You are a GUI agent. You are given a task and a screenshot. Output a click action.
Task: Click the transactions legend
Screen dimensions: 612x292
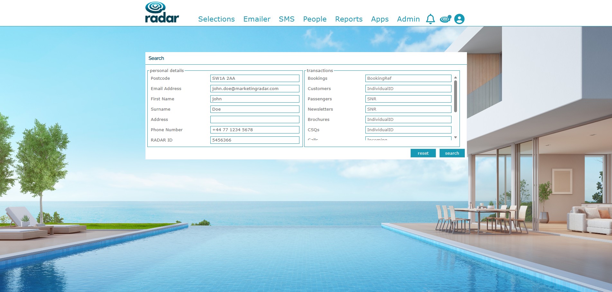tap(320, 70)
